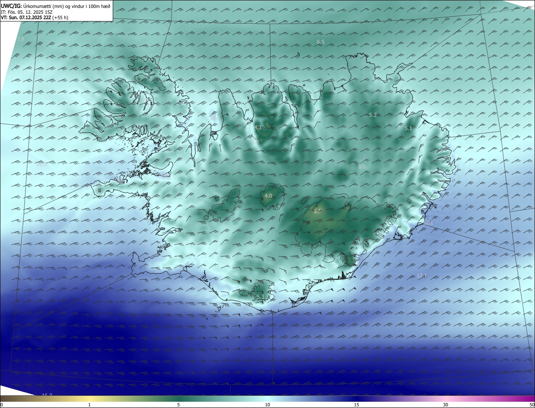Click the 30 tick on the colour scale
The image size is (535, 408).
click(x=446, y=405)
